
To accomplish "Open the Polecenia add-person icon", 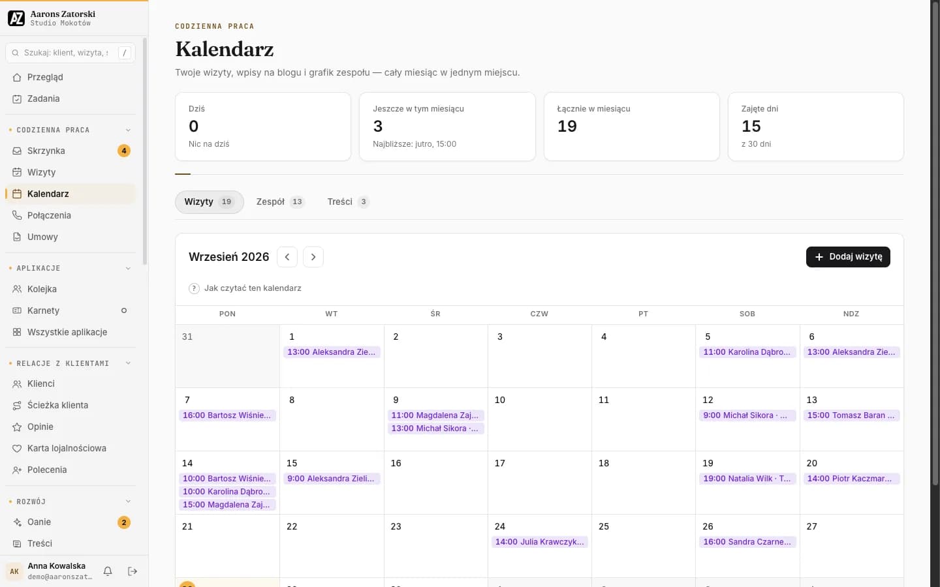I will (x=17, y=470).
